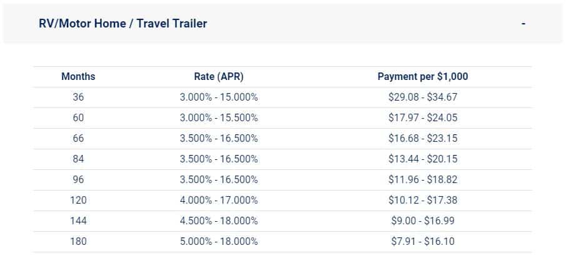Viewport: 566px width, 273px height.
Task: Click the 84 months row value
Action: [x=78, y=159]
